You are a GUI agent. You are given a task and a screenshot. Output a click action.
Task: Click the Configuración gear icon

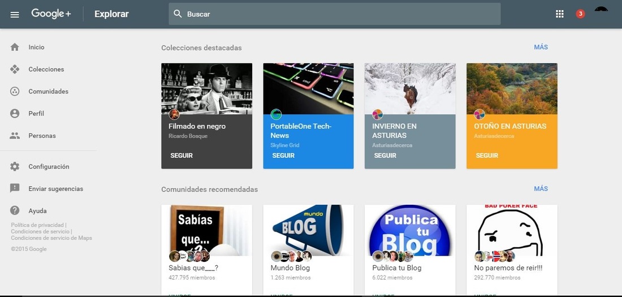pos(15,167)
